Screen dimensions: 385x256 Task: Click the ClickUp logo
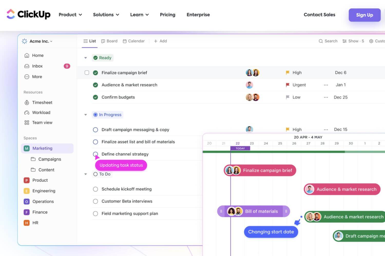[28, 14]
